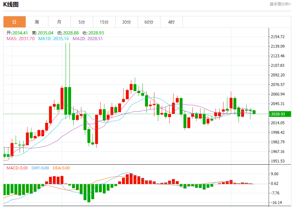Viewport: 293px width, 207px height.
Task: Click the 开: 2034.41 open value
Action: coord(17,33)
